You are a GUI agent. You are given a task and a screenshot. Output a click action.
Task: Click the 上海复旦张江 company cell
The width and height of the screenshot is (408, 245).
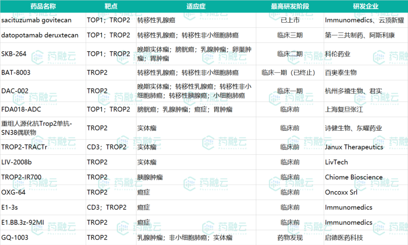point(366,109)
